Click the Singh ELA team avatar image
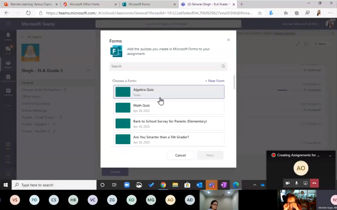 pyautogui.click(x=30, y=53)
